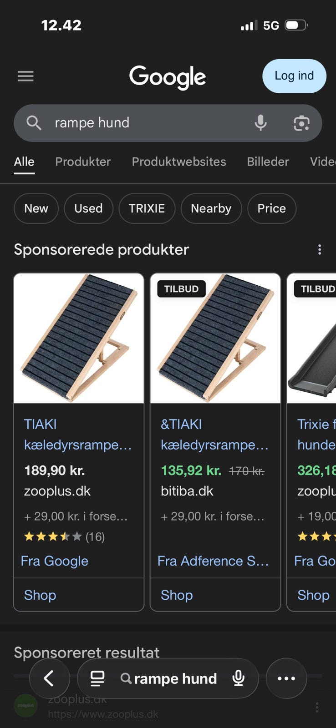Toggle the New filter chip
The width and height of the screenshot is (336, 728).
click(36, 208)
